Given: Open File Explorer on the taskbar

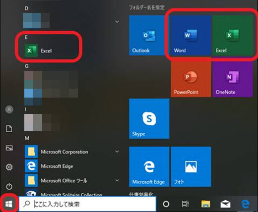Looking at the screenshot, I should [x=205, y=204].
